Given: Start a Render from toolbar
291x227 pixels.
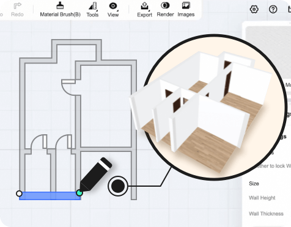Looking at the screenshot, I should (x=165, y=5).
